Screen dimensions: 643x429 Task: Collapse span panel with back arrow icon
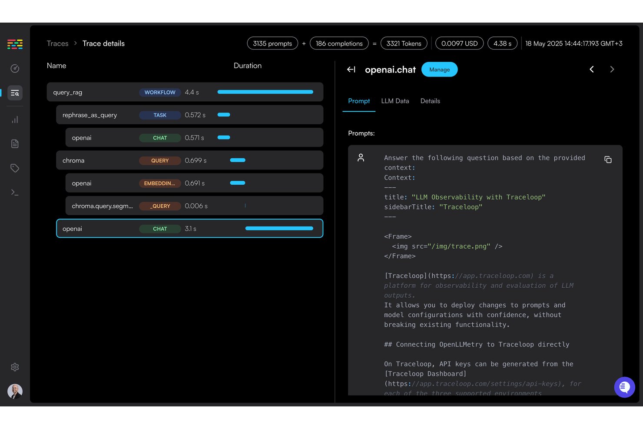click(351, 70)
